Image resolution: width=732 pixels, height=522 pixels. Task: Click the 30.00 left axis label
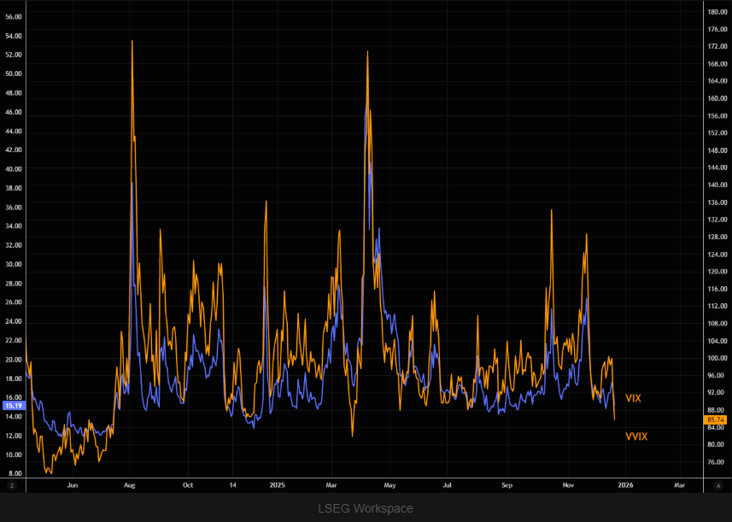click(x=14, y=264)
